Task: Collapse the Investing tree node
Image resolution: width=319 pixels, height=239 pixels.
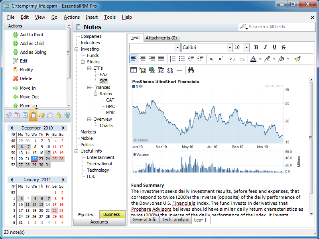Action: pyautogui.click(x=77, y=49)
